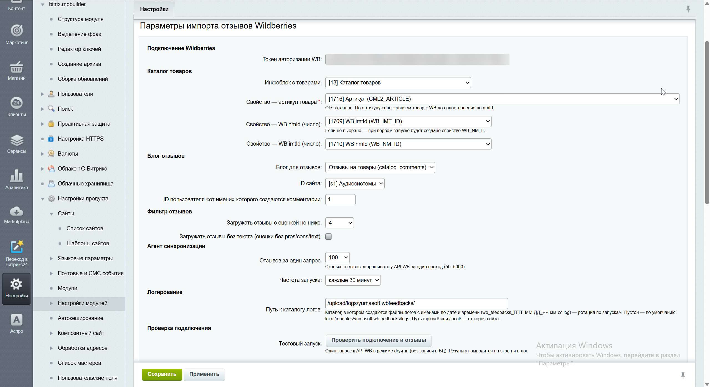Open the minimum rating dropdown

(339, 223)
